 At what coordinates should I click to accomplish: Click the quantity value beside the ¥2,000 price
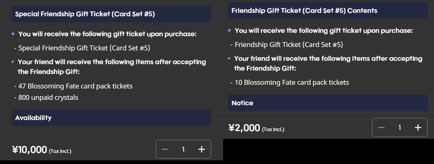point(400,127)
